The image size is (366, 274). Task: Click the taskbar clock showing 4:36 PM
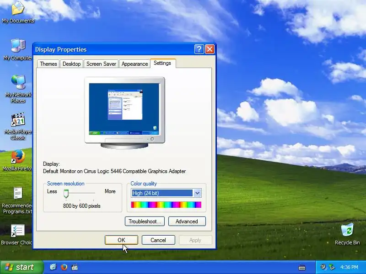(349, 267)
